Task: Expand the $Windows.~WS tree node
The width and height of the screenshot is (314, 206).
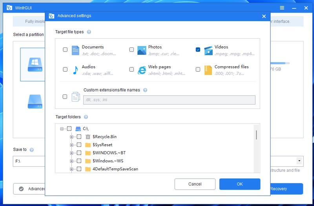Action: pos(71,161)
